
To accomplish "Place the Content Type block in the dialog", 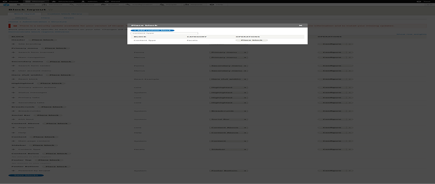I will [x=251, y=40].
